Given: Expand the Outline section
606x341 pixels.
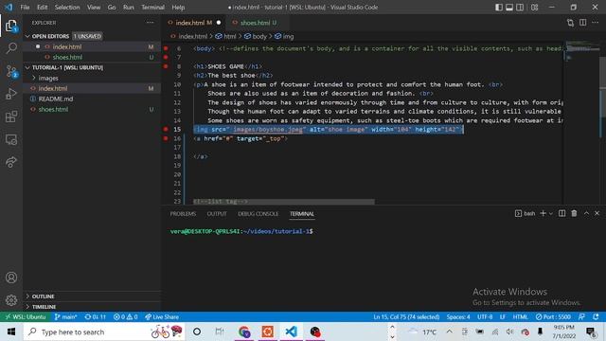Looking at the screenshot, I should 43,296.
